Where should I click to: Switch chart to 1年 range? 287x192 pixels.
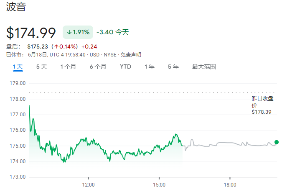[149, 67]
